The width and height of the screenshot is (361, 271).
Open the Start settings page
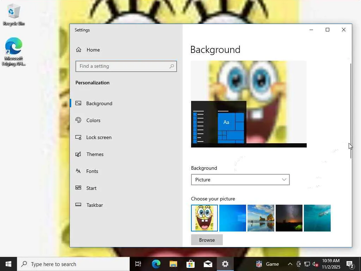(126, 188)
